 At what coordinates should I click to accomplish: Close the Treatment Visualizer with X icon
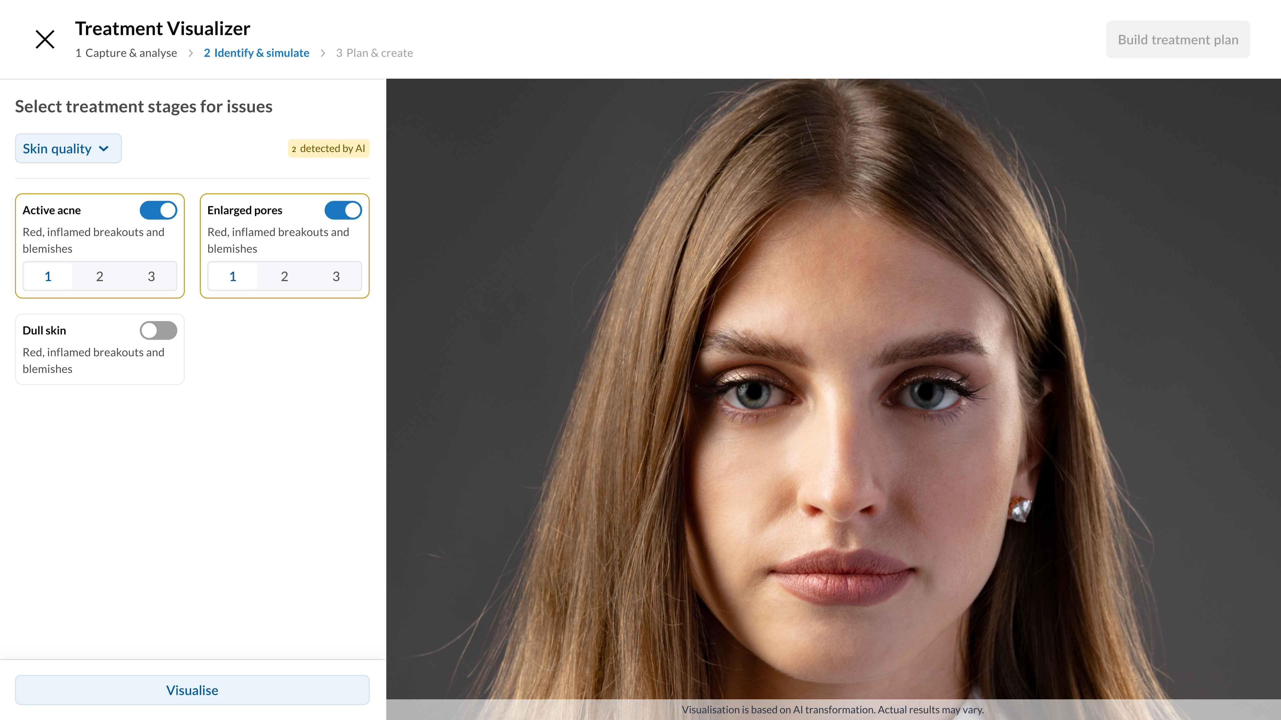pos(45,39)
